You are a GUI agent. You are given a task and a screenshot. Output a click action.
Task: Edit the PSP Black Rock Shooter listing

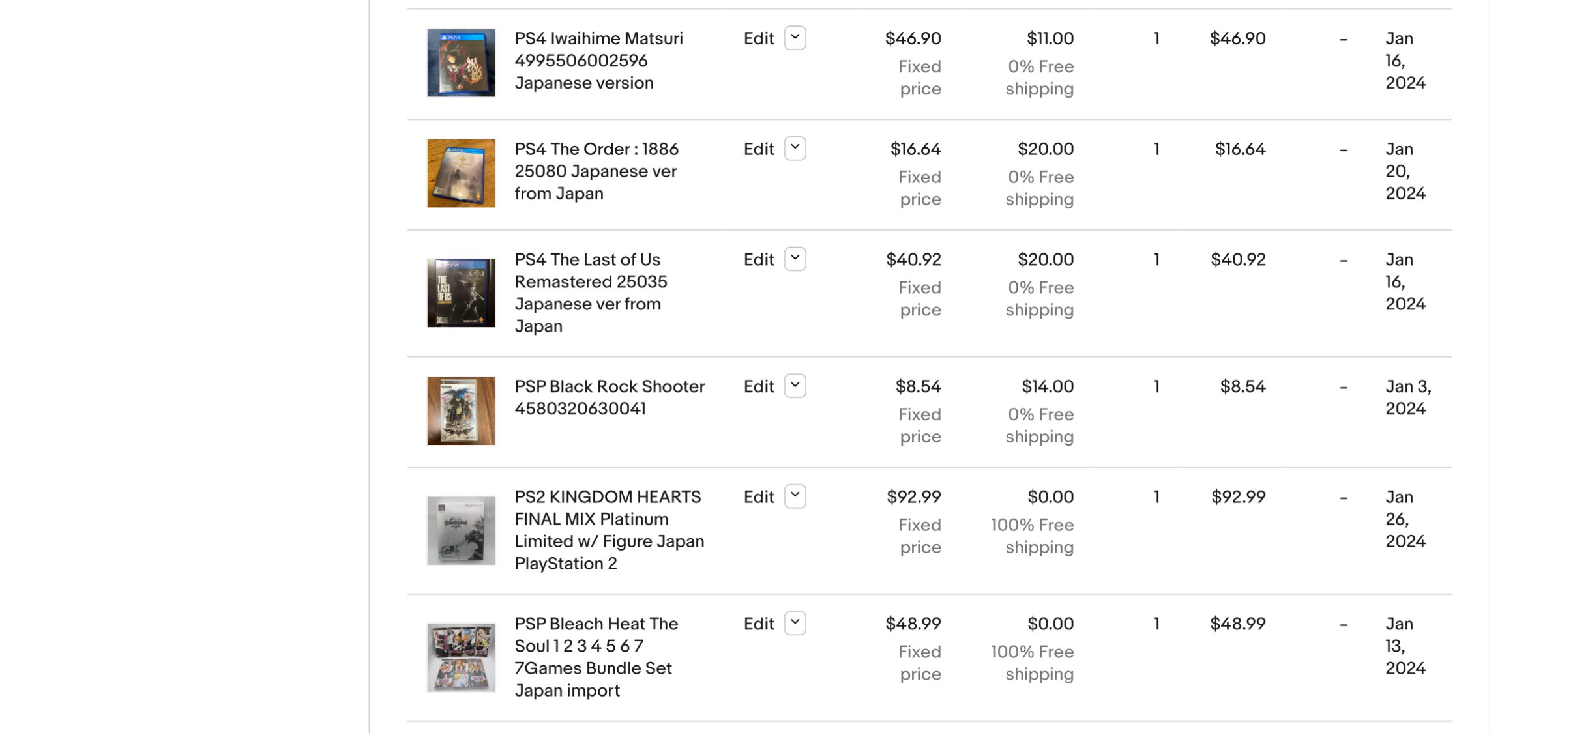coord(759,386)
